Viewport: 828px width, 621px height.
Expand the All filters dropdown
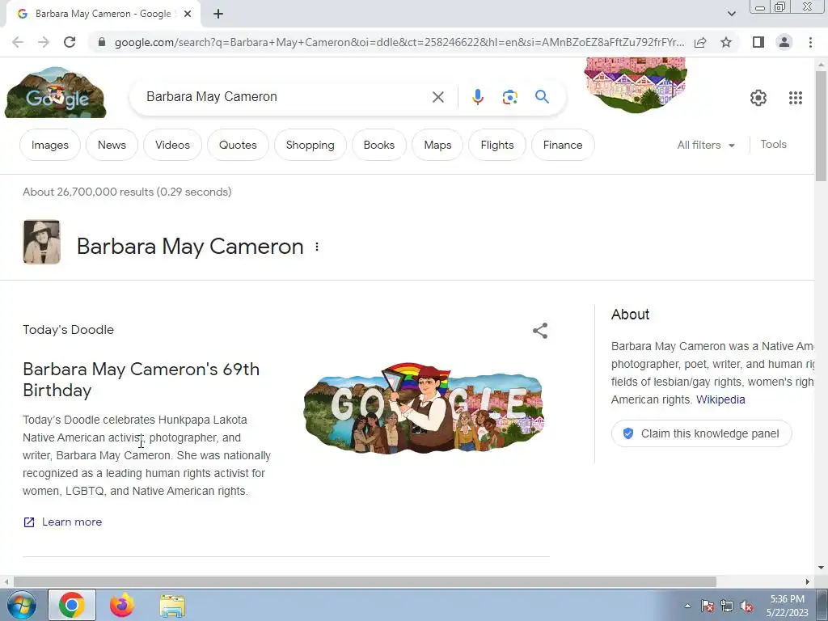pyautogui.click(x=706, y=145)
